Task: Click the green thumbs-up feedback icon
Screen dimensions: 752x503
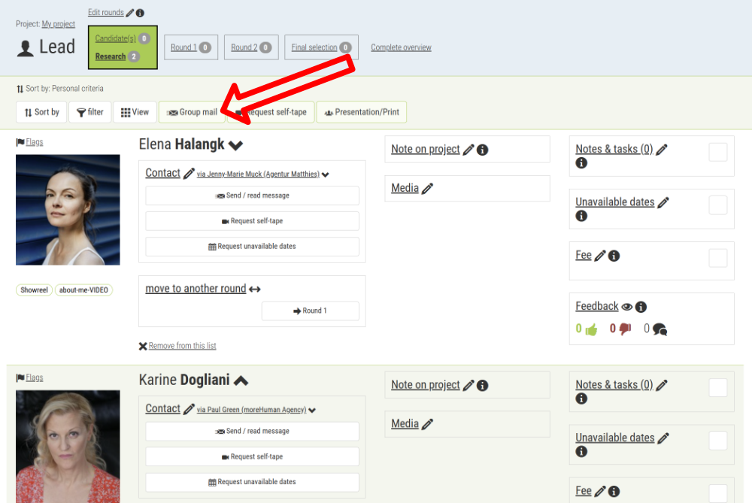Action: click(591, 329)
